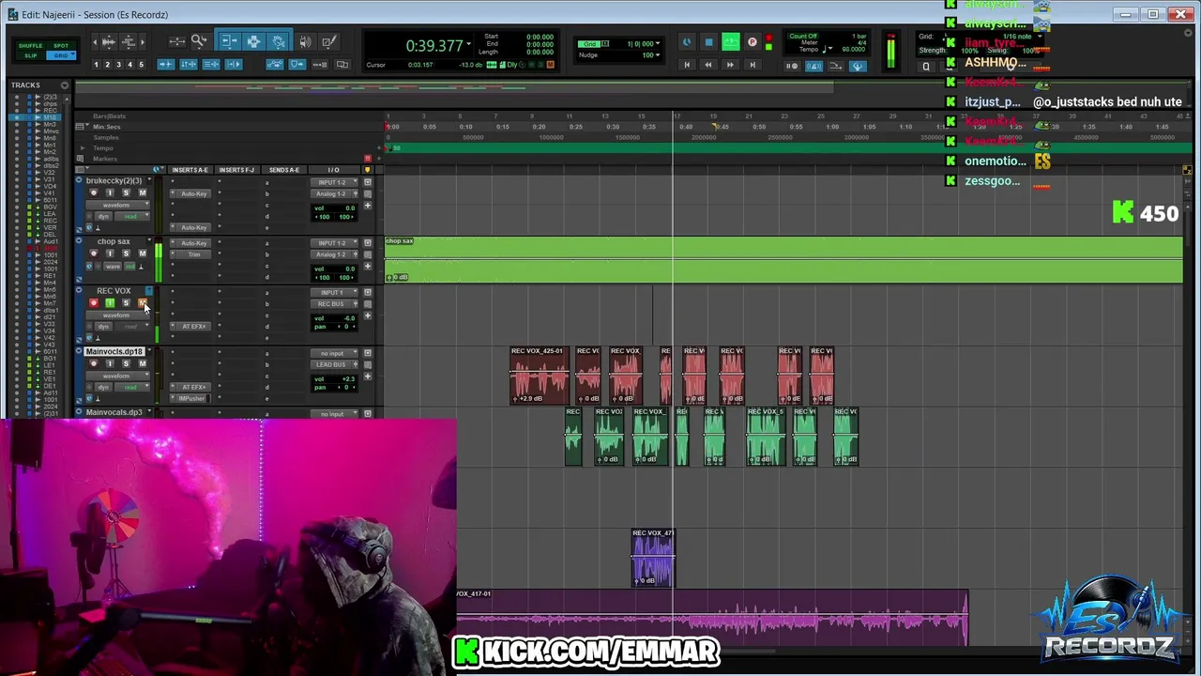
Task: Click the Rewind transport button
Action: (708, 65)
